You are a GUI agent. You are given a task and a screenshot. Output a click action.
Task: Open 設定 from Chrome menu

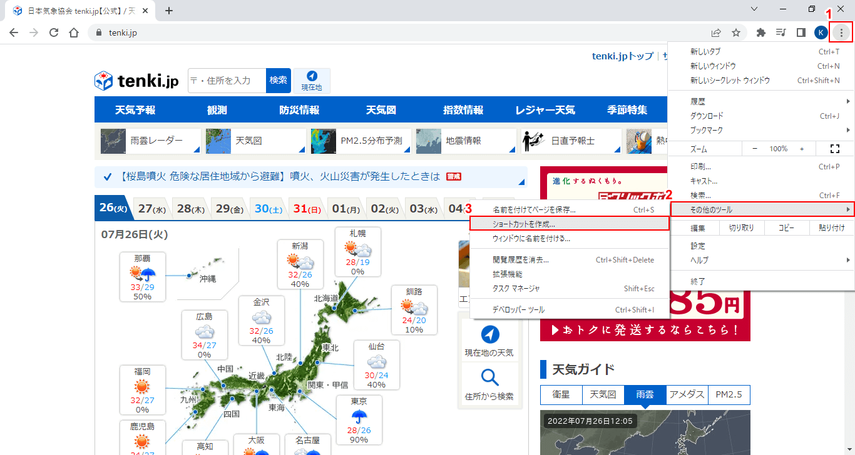click(x=762, y=246)
